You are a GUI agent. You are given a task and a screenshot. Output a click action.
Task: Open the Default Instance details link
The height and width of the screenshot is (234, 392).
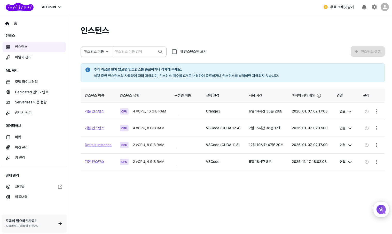tap(98, 145)
